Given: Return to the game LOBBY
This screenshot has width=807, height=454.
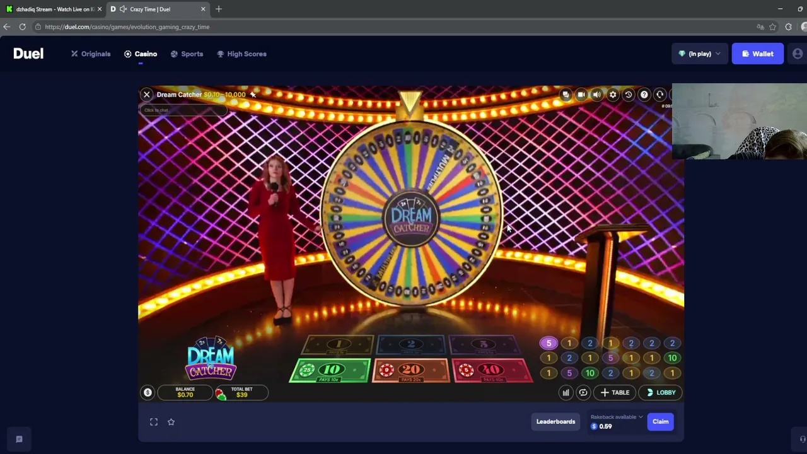Looking at the screenshot, I should pyautogui.click(x=661, y=392).
